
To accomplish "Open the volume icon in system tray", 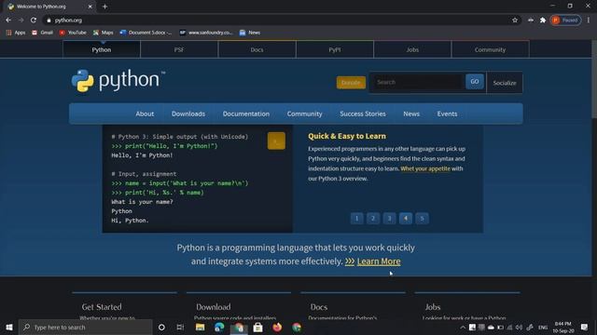I will [519, 328].
